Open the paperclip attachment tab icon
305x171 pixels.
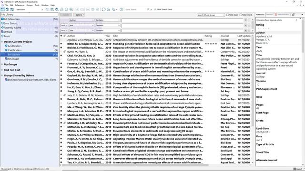click(x=293, y=15)
